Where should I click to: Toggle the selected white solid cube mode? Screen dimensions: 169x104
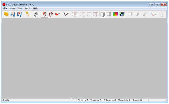click(x=102, y=14)
